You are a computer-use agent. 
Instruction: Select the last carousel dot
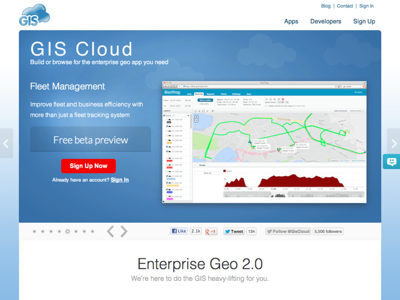coord(93,231)
